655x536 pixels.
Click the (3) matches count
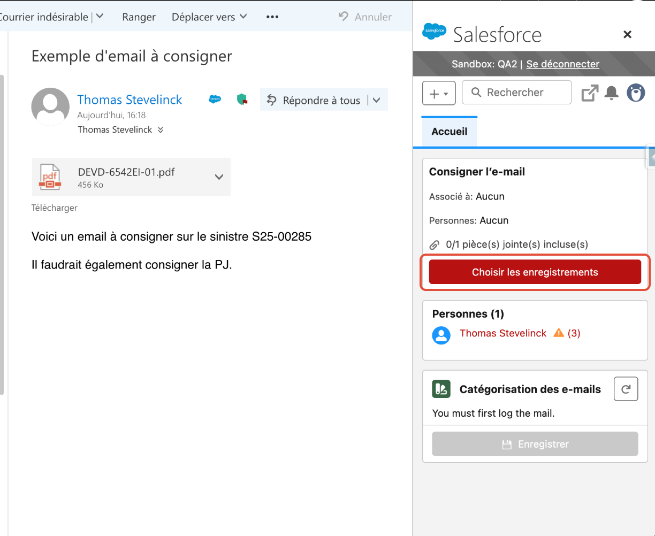pos(574,333)
